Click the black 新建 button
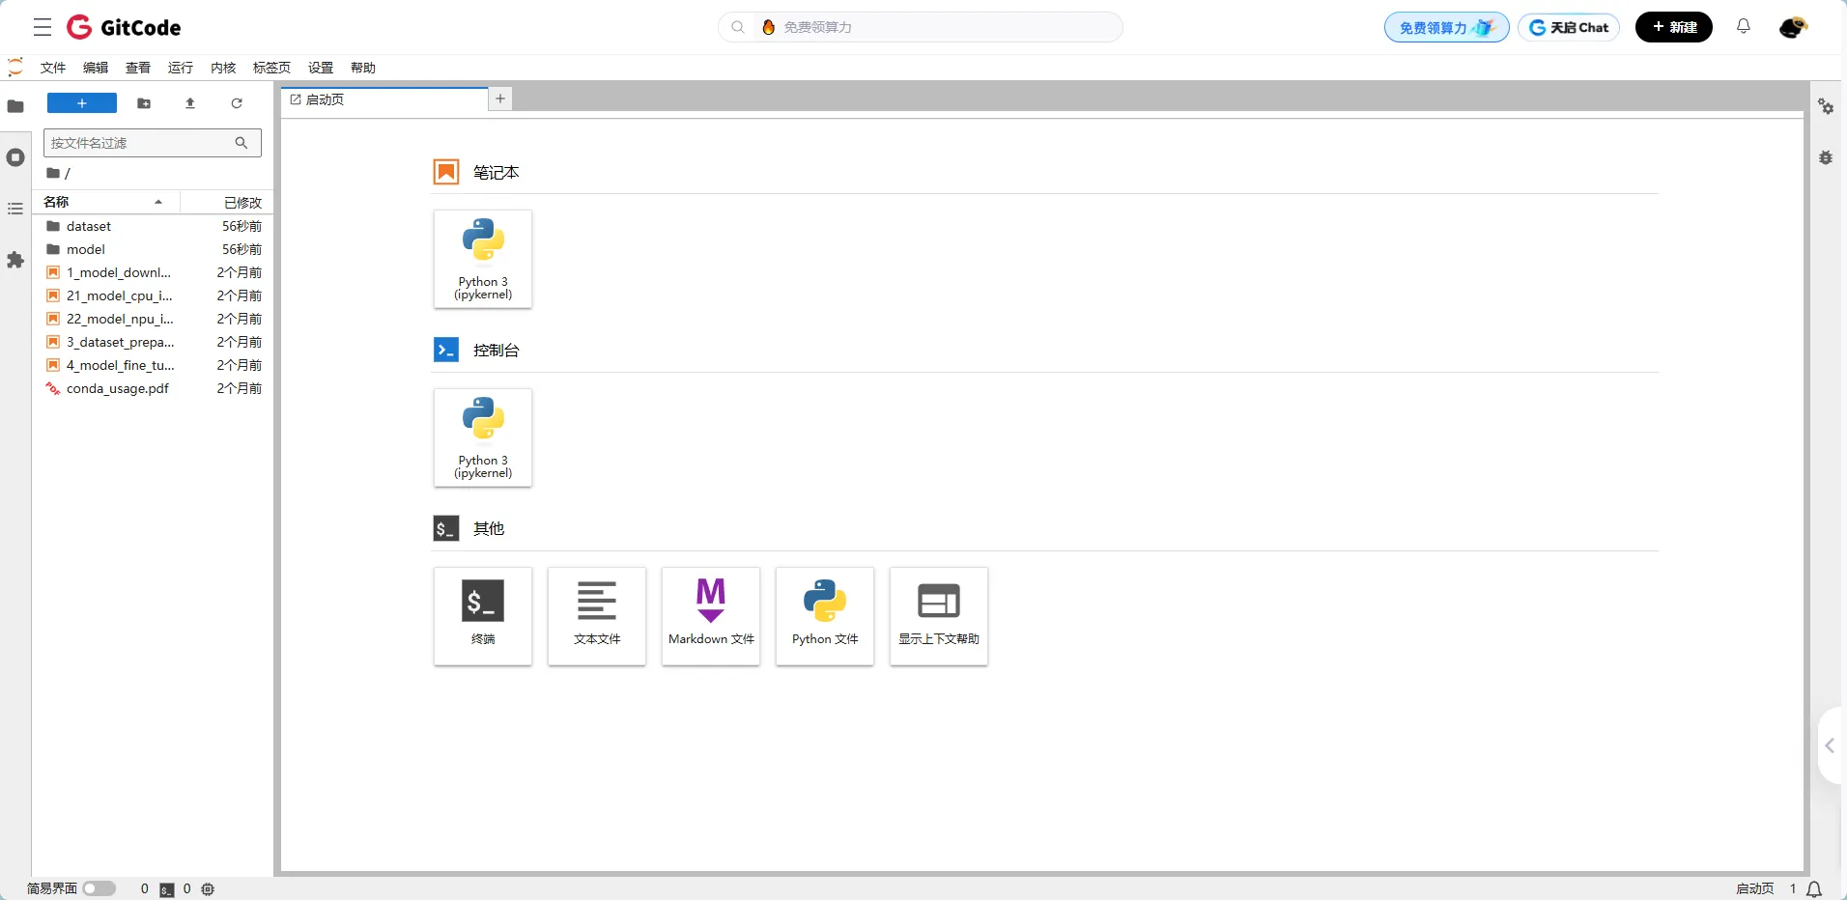Image resolution: width=1847 pixels, height=900 pixels. pyautogui.click(x=1674, y=27)
